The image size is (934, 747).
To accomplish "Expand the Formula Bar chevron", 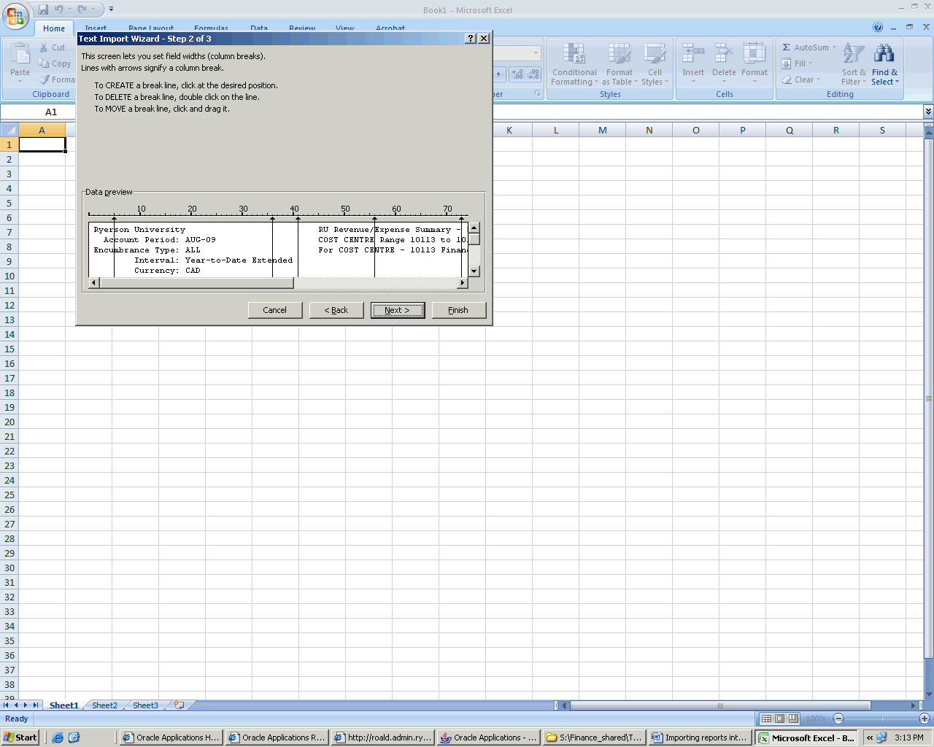I will point(927,112).
